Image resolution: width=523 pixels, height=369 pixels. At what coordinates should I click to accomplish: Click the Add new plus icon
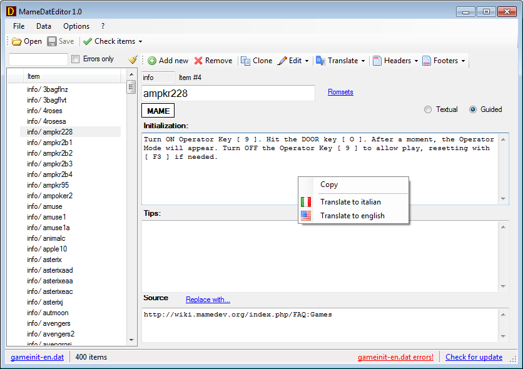coord(152,61)
